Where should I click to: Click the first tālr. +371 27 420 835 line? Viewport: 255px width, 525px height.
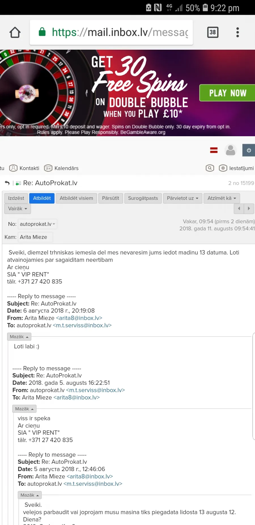(x=35, y=282)
